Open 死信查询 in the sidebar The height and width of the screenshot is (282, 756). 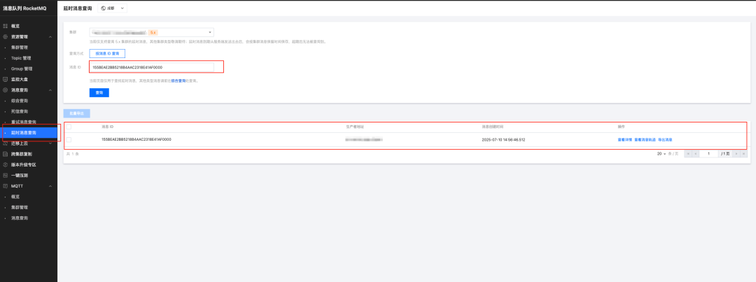point(20,111)
